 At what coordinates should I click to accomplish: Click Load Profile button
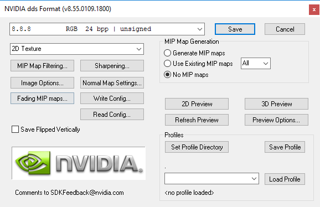click(285, 179)
